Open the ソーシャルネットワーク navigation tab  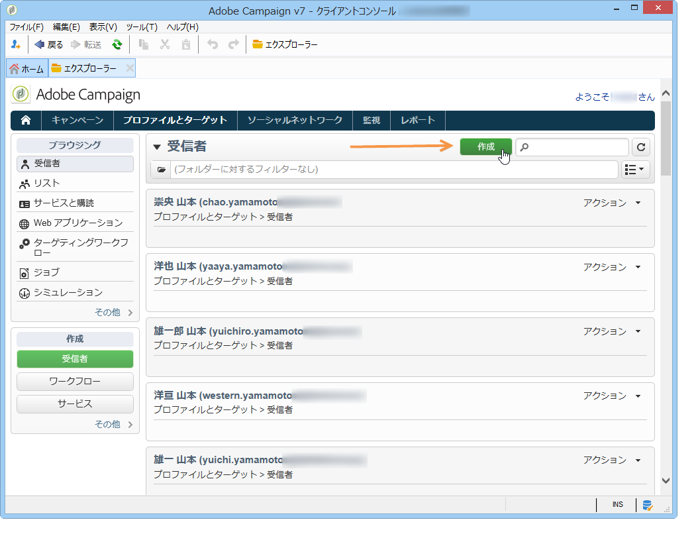tap(295, 120)
